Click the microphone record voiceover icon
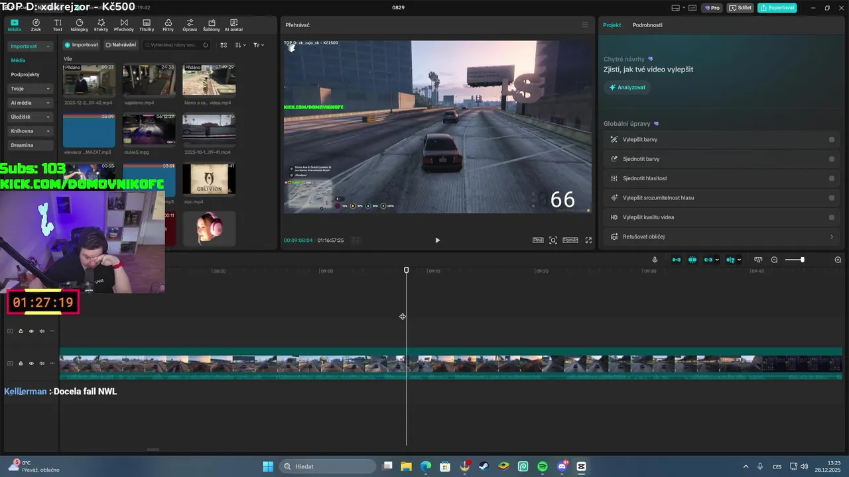This screenshot has height=477, width=849. (655, 260)
